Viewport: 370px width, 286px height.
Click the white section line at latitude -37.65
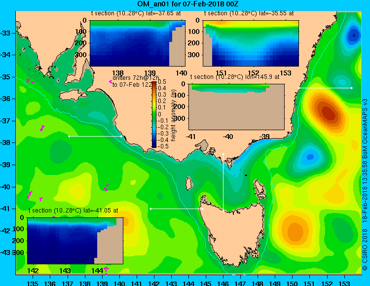pyautogui.click(x=95, y=136)
